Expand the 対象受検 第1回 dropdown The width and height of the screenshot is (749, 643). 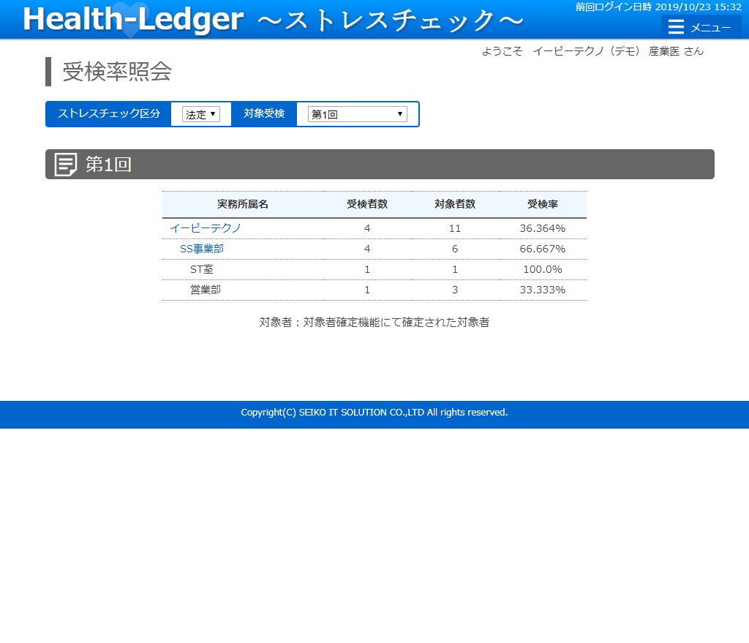coord(357,114)
